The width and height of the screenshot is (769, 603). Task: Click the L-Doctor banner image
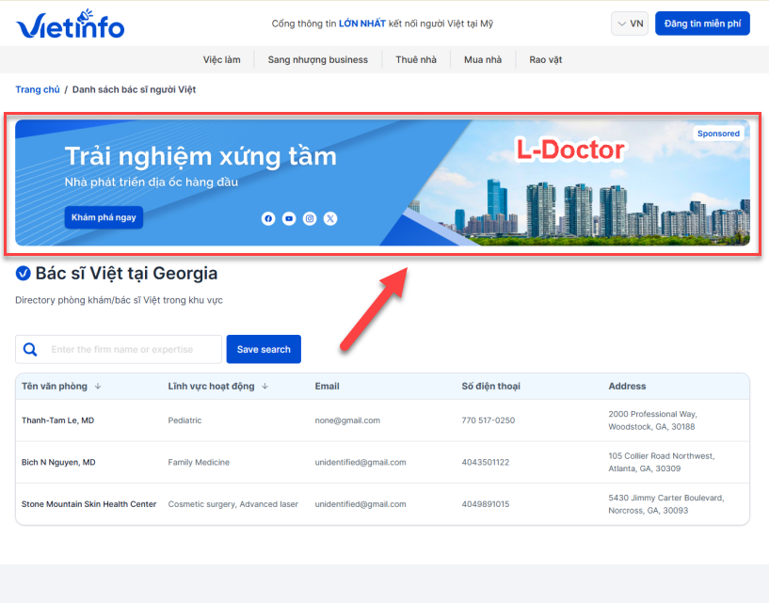tap(382, 182)
